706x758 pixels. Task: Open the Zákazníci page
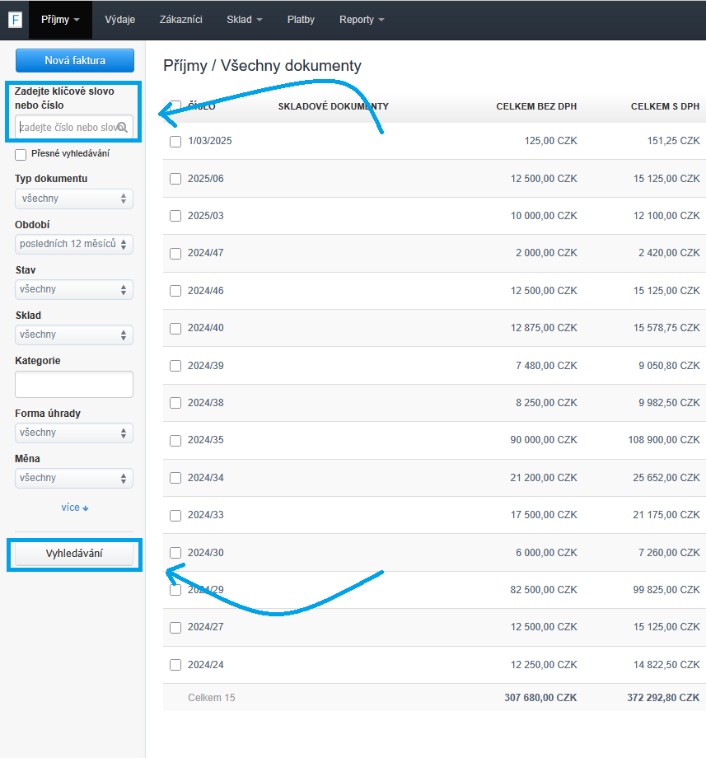pyautogui.click(x=180, y=20)
